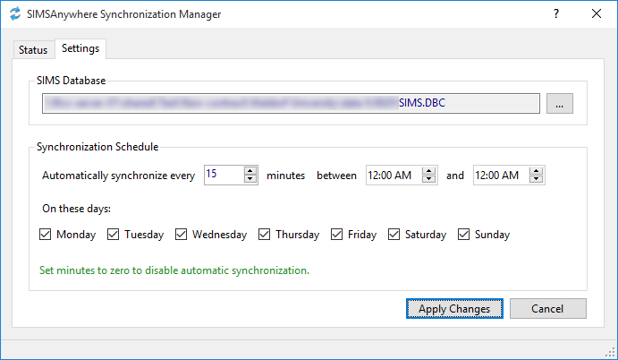Viewport: 618px width, 360px height.
Task: Click the end time 12:00 AM field
Action: (501, 175)
